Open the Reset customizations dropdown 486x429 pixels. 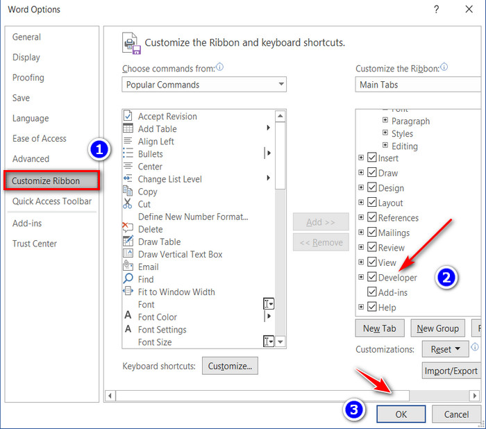[x=445, y=349]
